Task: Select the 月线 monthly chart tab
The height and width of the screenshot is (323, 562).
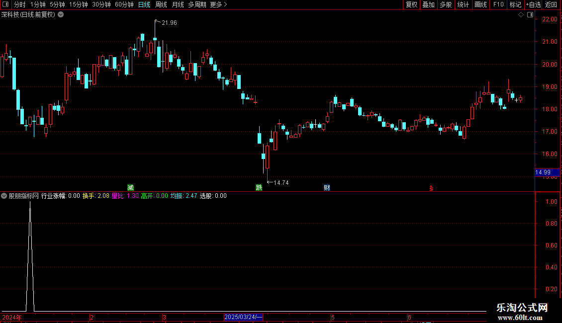Action: coord(178,4)
